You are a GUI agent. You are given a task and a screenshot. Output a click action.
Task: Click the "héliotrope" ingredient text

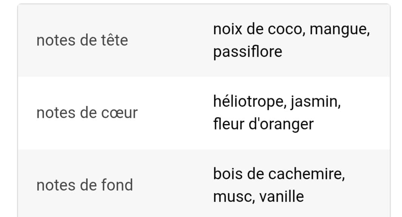pyautogui.click(x=248, y=102)
